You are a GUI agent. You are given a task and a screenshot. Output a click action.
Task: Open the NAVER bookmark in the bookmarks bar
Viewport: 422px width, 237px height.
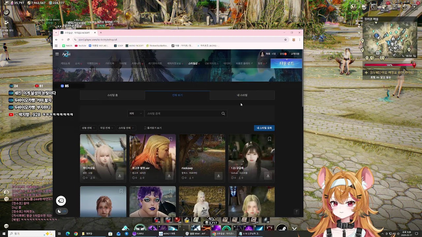[67, 46]
